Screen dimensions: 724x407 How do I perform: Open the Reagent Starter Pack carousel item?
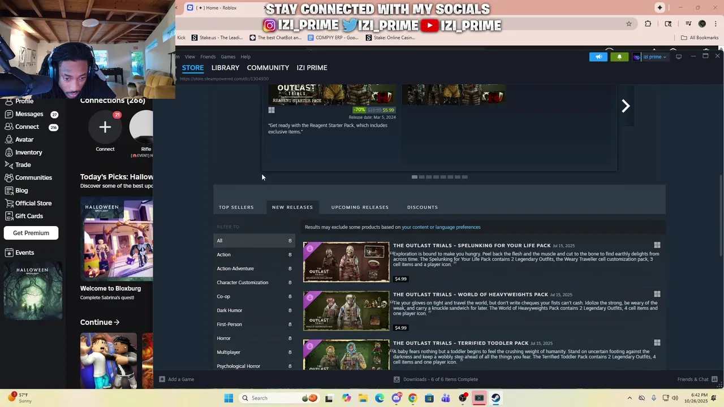pos(332,110)
